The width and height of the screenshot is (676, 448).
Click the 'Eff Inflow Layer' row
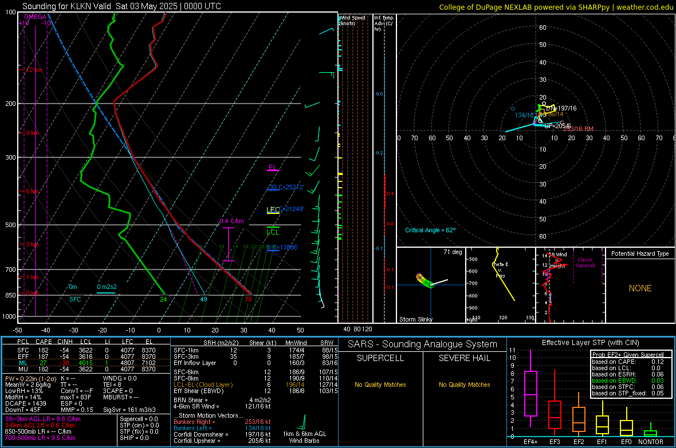(x=256, y=363)
